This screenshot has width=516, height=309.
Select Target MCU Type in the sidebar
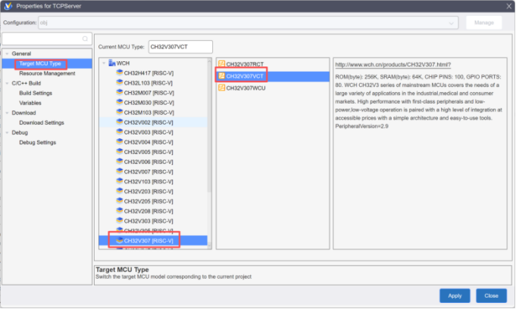tap(40, 63)
